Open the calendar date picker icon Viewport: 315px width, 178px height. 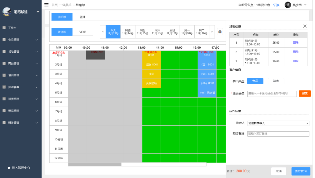tap(220, 32)
